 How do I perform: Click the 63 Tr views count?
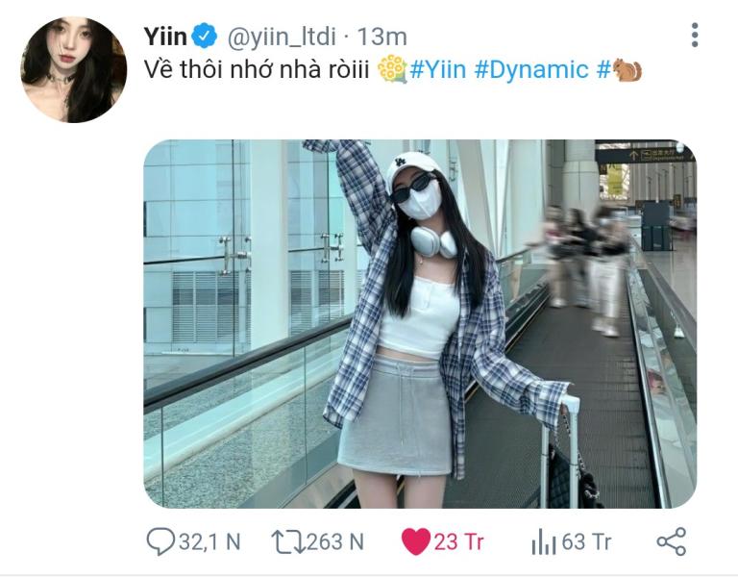click(x=586, y=541)
